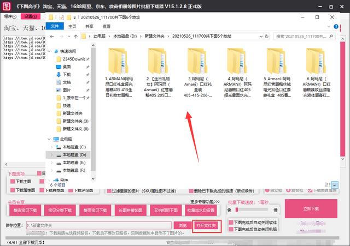This screenshot has width=350, height=246.
Task: Click the Explorer back arrow
Action: 52,37
